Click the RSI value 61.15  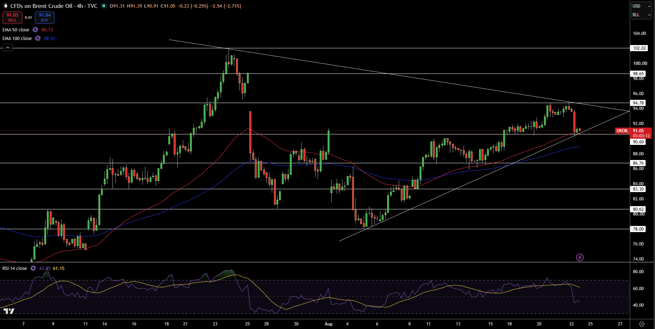(x=59, y=268)
